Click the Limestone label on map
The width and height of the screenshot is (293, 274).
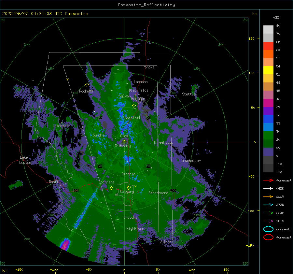pyautogui.click(x=62, y=126)
